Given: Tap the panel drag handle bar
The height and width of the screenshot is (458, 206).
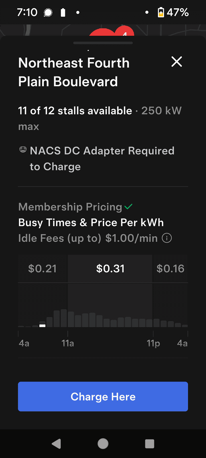Looking at the screenshot, I should (x=103, y=43).
